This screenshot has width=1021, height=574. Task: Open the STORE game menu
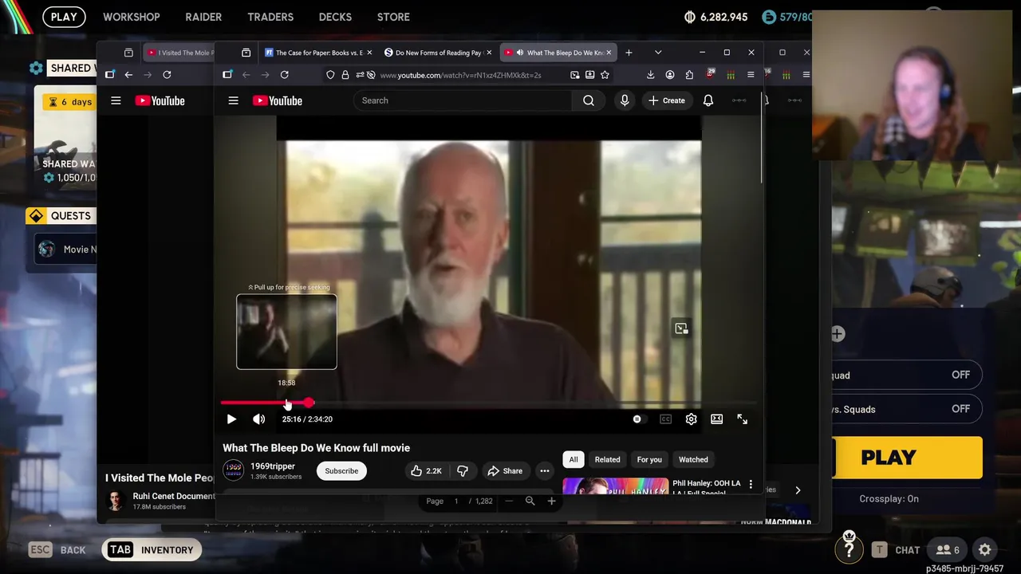point(393,17)
